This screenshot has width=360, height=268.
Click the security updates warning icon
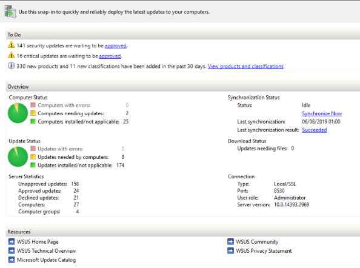tap(12, 45)
